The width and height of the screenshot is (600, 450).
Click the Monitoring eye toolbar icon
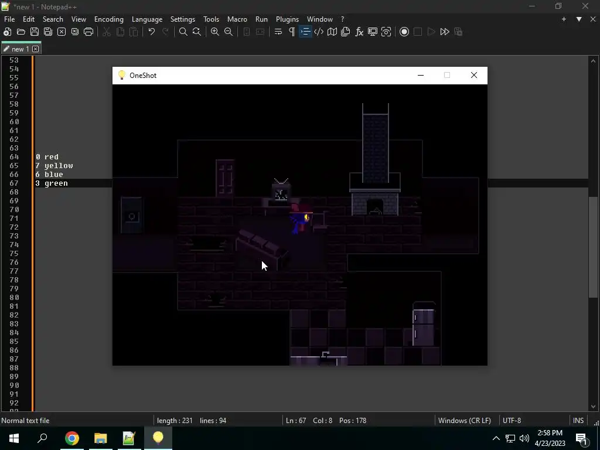pos(386,32)
